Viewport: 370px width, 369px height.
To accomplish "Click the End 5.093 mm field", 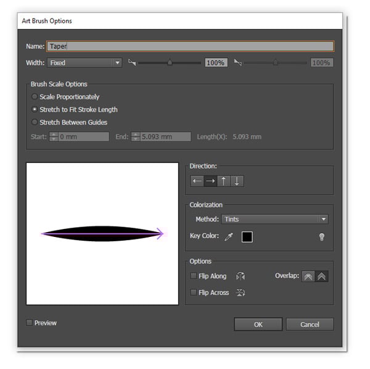I will point(165,137).
